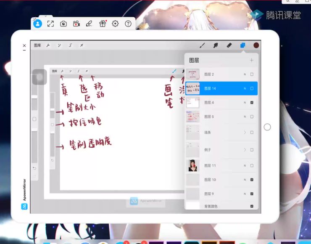Click the 图层 5 layer thumbnail

[x=193, y=117]
